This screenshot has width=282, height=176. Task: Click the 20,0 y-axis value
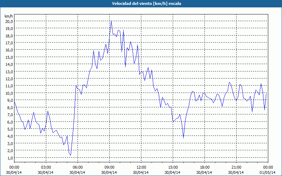tap(9, 21)
